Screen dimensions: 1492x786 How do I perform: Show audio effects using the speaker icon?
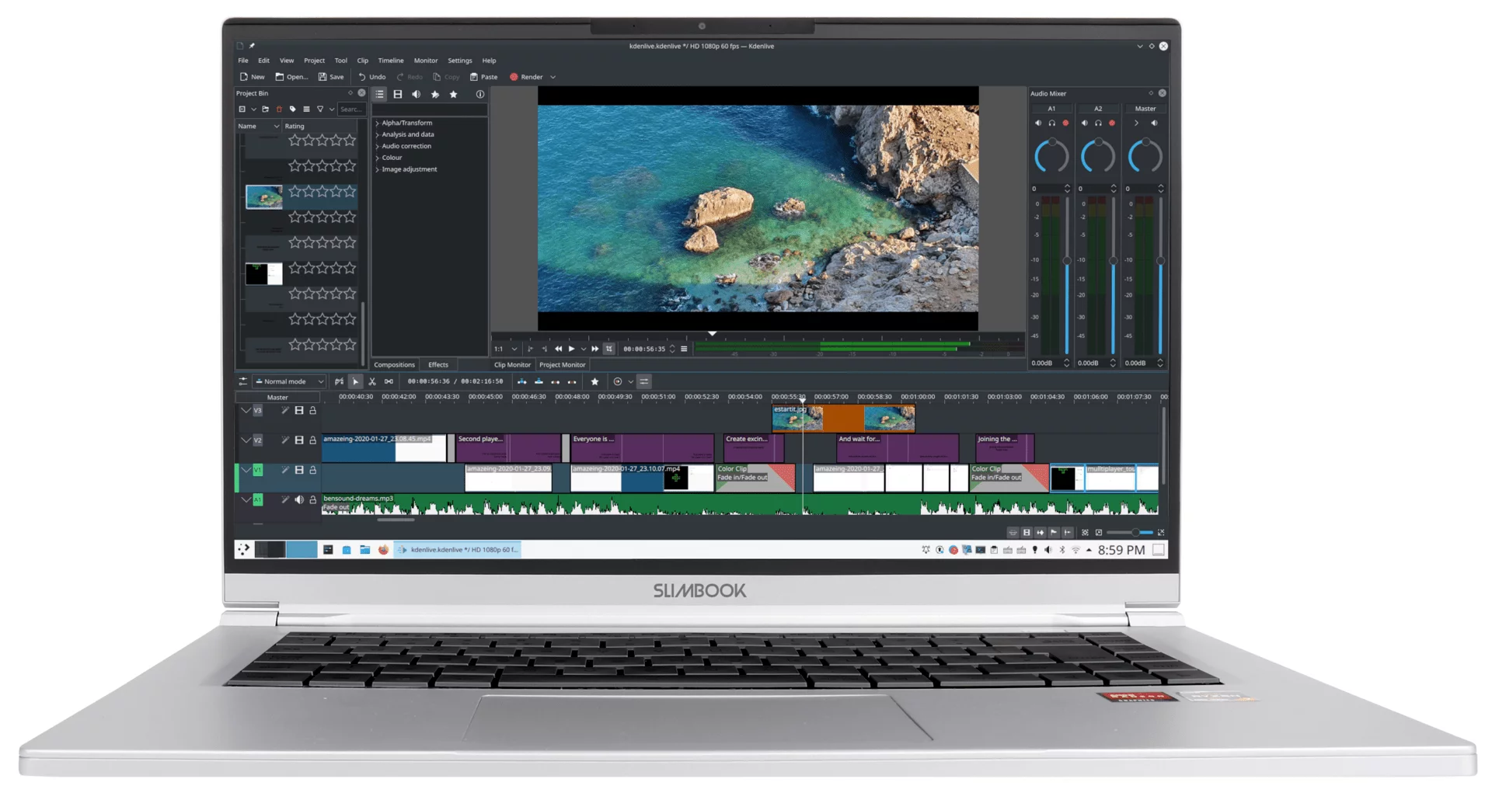417,95
